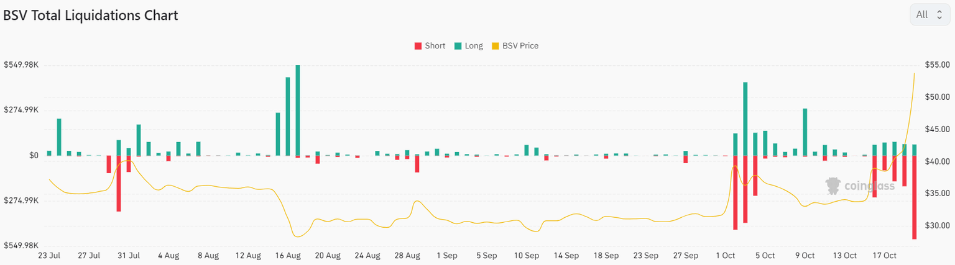Click the red Short legend color swatch

coord(418,46)
